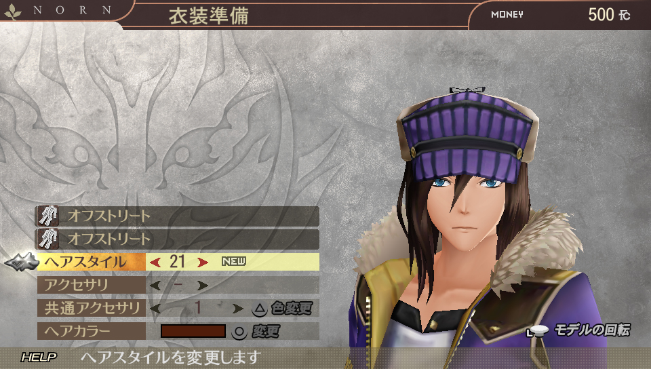Image resolution: width=651 pixels, height=369 pixels.
Task: Select the 共通アクセサリ menu item
Action: [92, 308]
